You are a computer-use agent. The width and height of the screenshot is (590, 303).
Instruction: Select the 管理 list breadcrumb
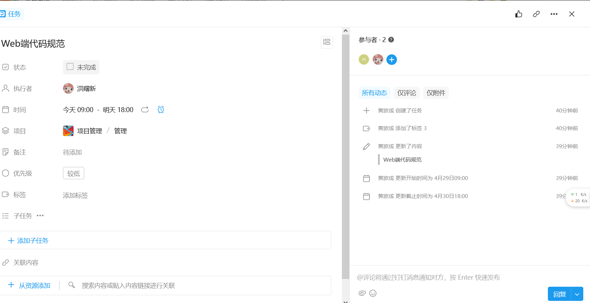(x=120, y=131)
